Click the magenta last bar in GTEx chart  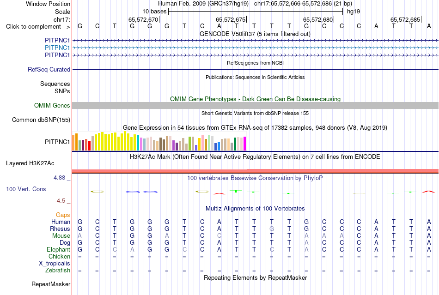coord(245,144)
